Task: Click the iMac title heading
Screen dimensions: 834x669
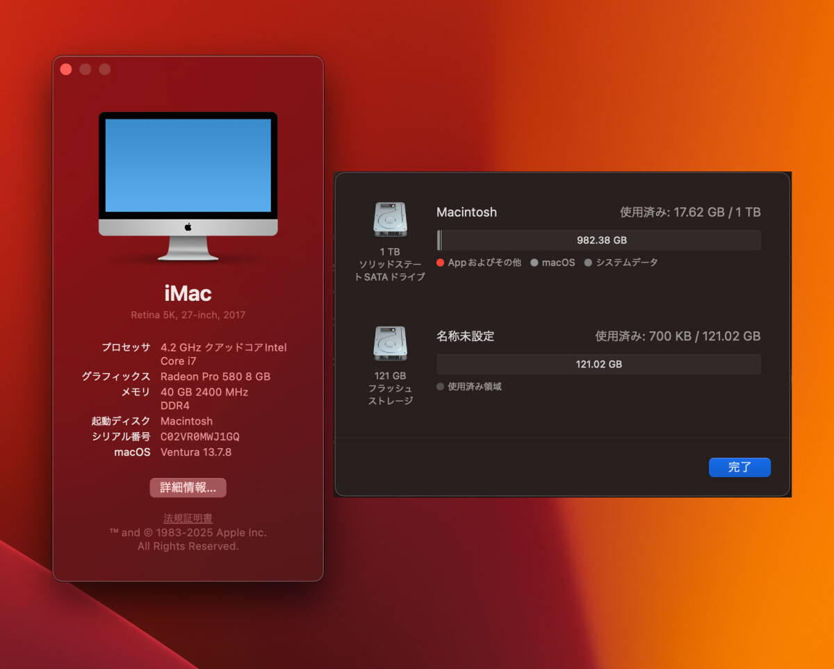Action: pos(188,293)
